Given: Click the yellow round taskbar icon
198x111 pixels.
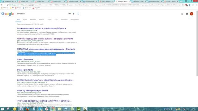Looking at the screenshot, I should (15, 109).
